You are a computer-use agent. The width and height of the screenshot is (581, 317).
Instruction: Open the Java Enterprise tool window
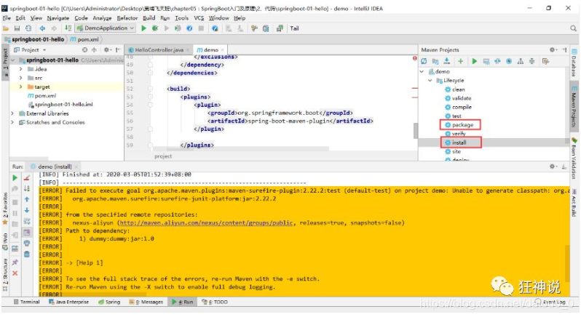click(69, 302)
